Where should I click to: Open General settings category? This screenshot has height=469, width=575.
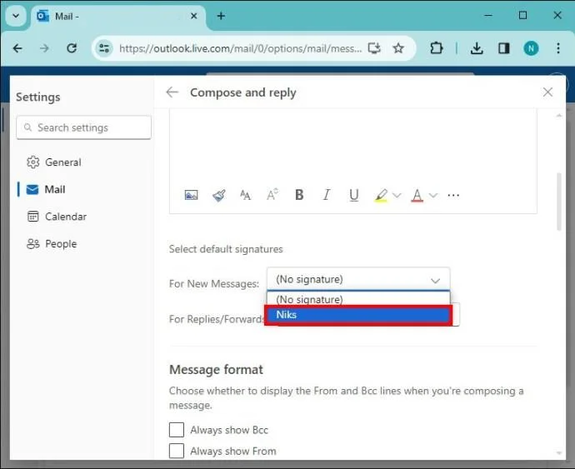54,162
